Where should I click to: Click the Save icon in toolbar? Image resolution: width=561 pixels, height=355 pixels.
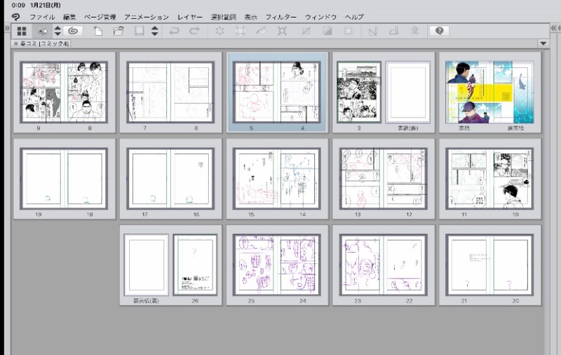pyautogui.click(x=139, y=31)
